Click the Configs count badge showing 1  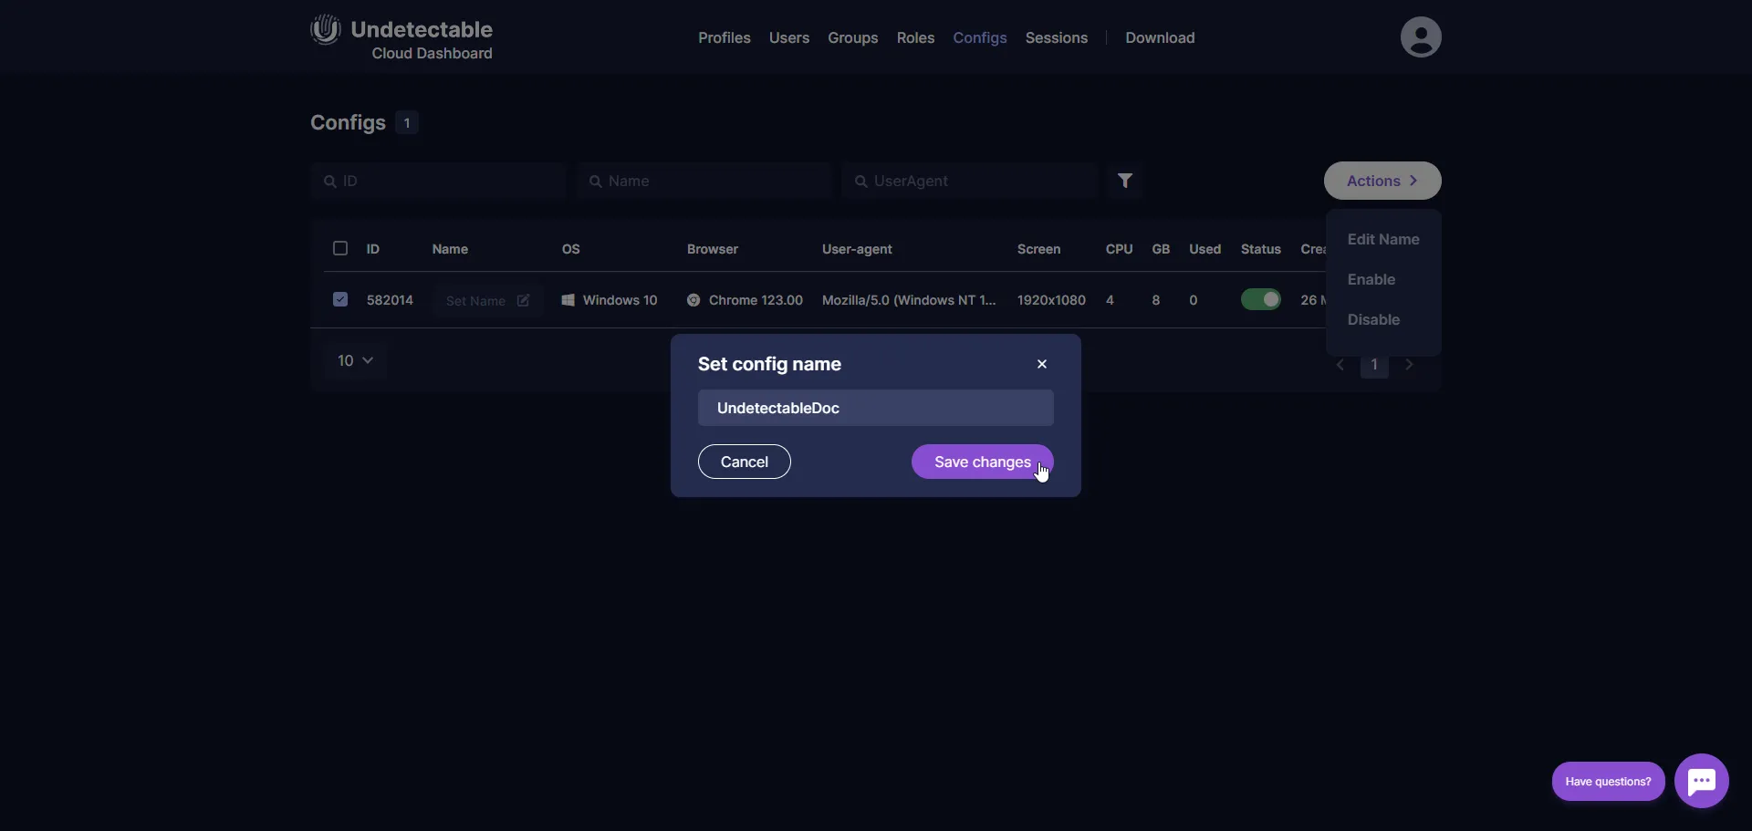pos(407,122)
